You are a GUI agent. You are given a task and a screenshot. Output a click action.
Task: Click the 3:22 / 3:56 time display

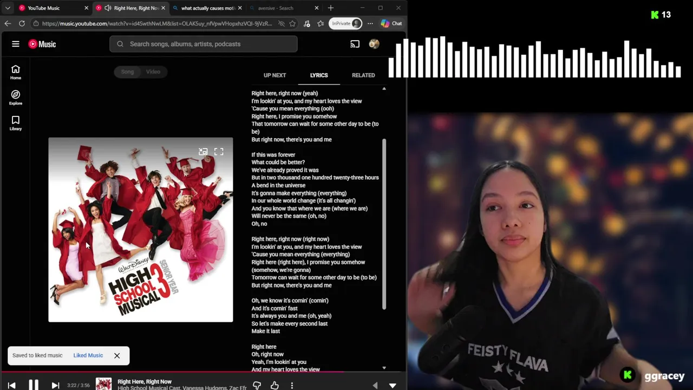click(x=79, y=385)
